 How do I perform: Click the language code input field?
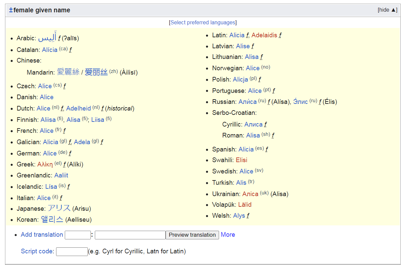pyautogui.click(x=77, y=235)
